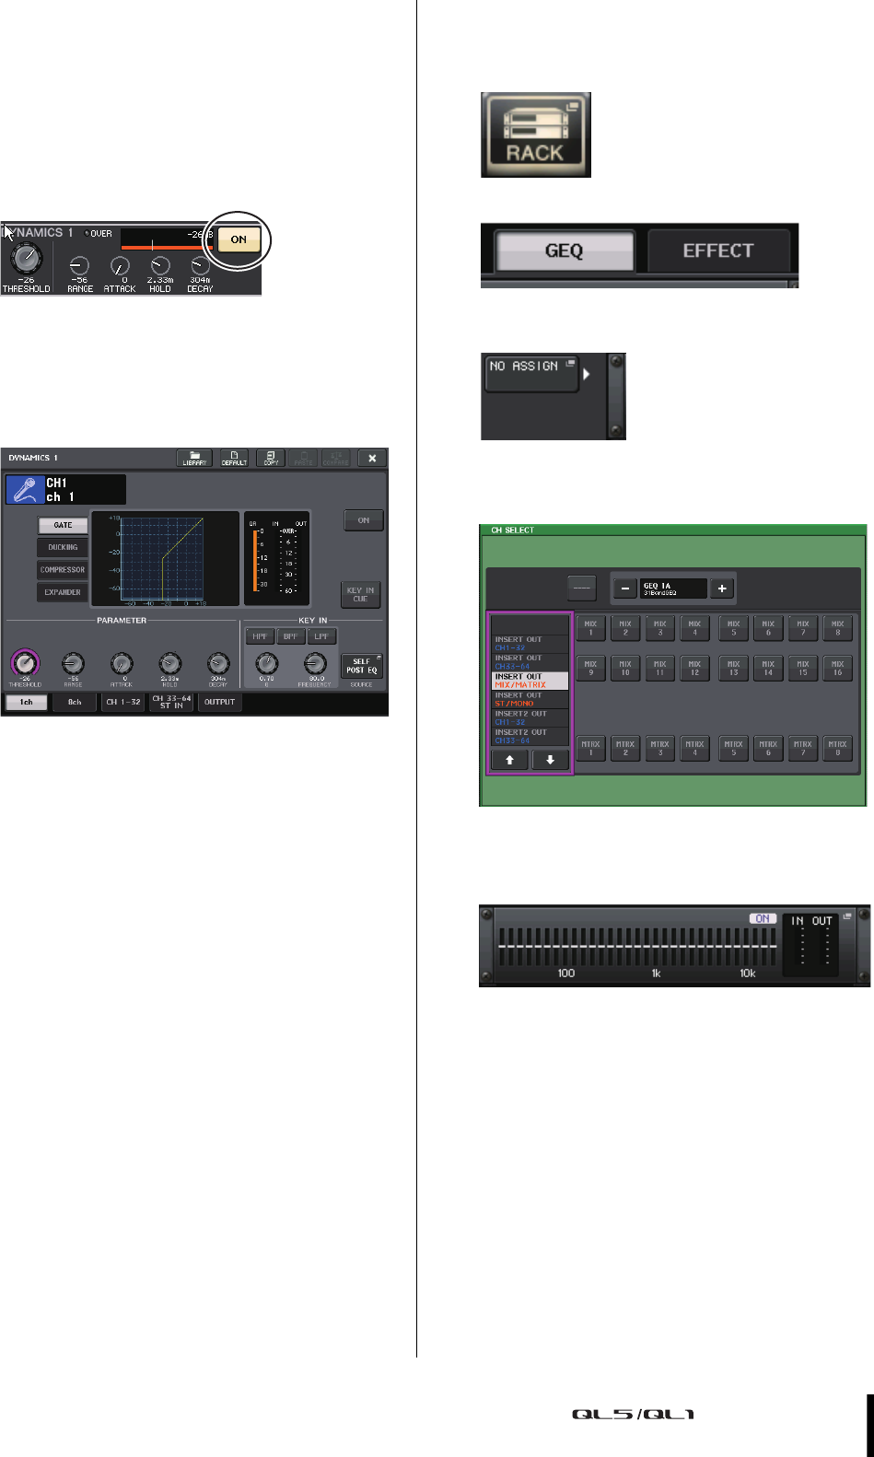The image size is (874, 1457).
Task: Choose INSERT2 OUT CH1-32 in category list
Action: pos(530,717)
